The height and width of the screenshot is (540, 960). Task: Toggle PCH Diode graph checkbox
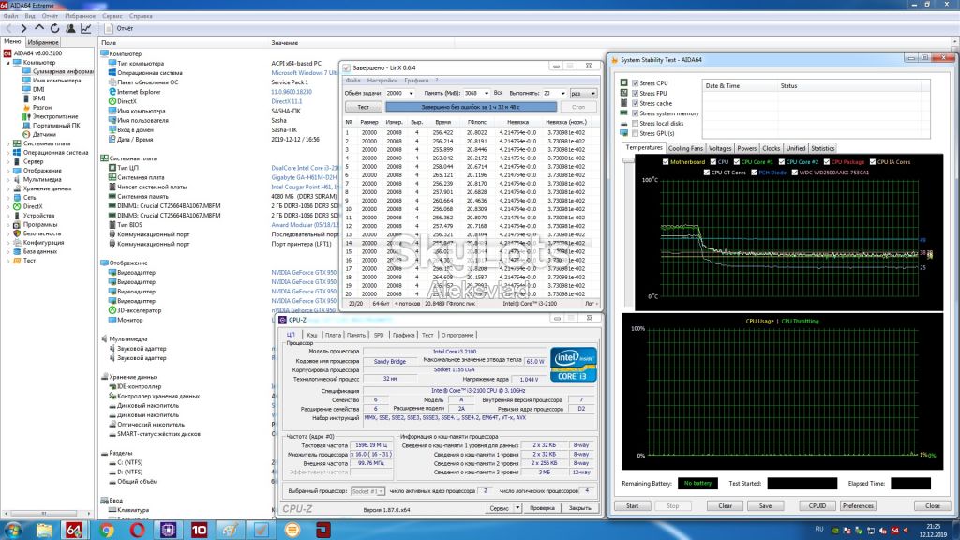click(754, 172)
